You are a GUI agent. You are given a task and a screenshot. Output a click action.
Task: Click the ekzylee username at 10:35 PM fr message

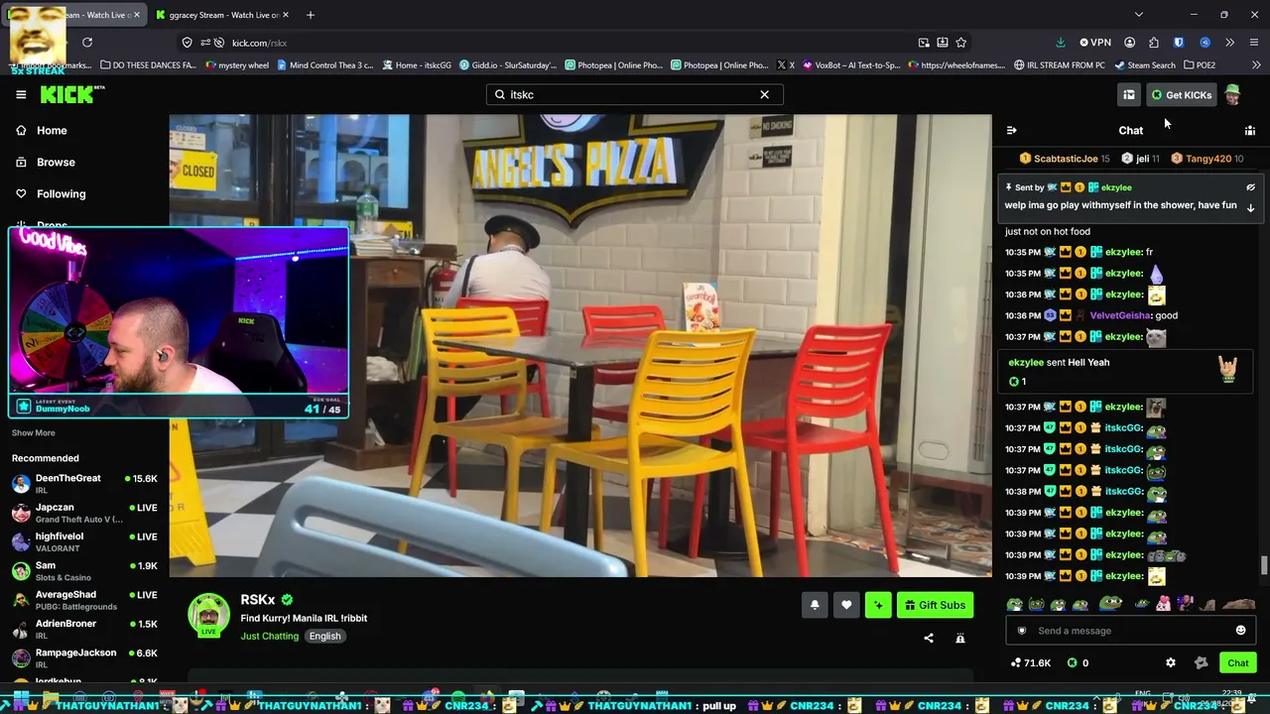[x=1123, y=252]
